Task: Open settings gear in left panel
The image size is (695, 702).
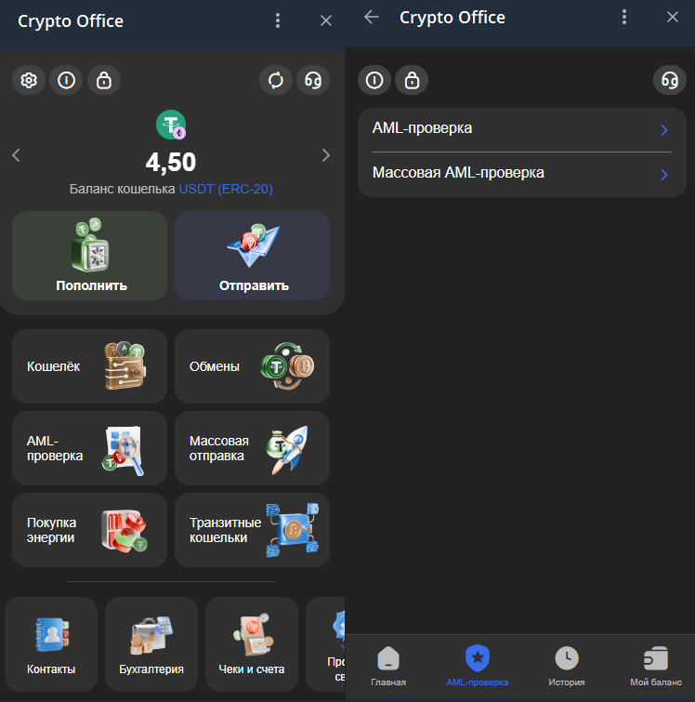Action: (29, 81)
